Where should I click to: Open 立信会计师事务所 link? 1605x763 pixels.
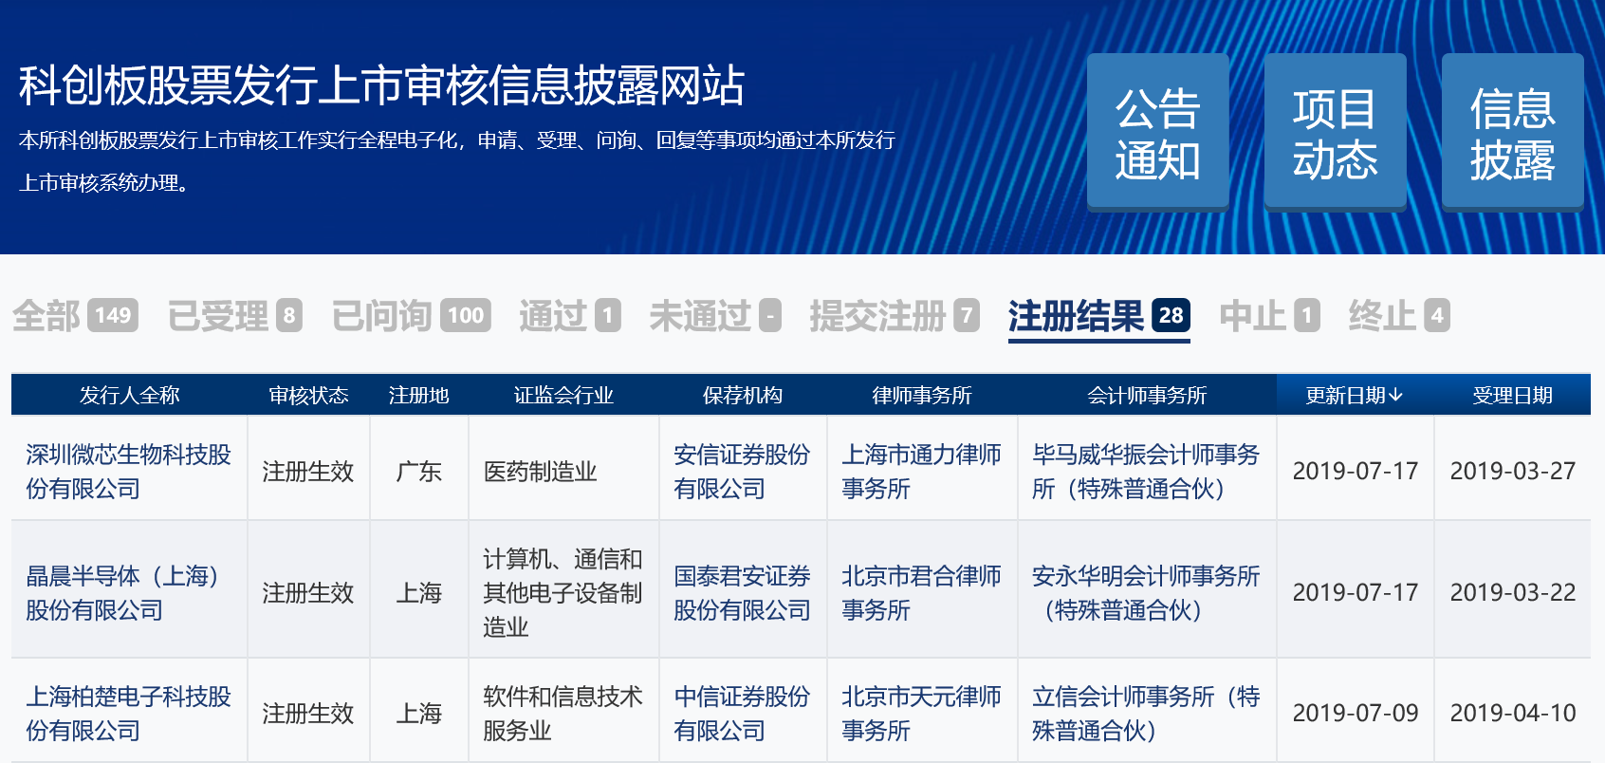tap(1146, 714)
